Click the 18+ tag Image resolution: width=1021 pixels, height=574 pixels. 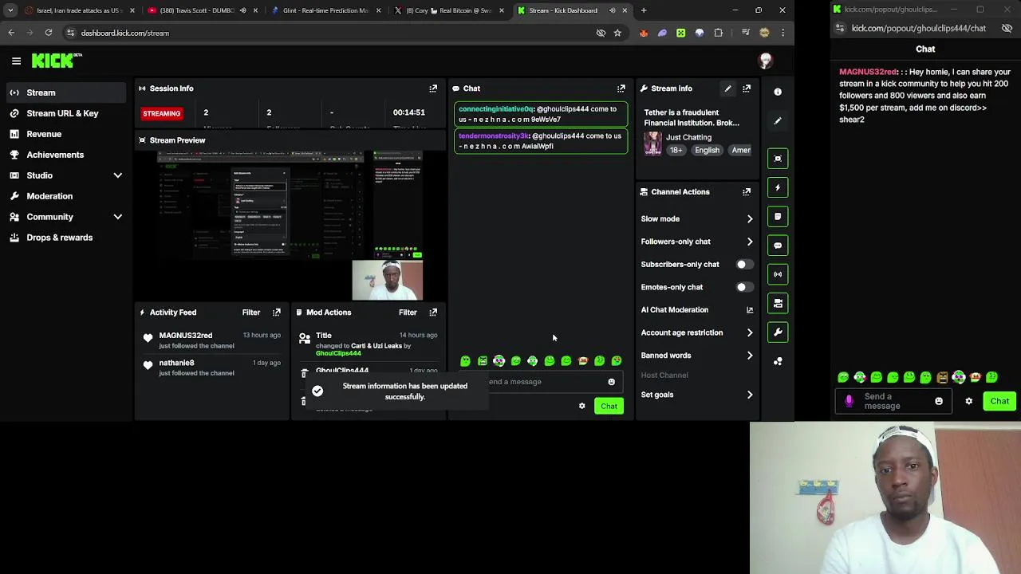pos(676,150)
